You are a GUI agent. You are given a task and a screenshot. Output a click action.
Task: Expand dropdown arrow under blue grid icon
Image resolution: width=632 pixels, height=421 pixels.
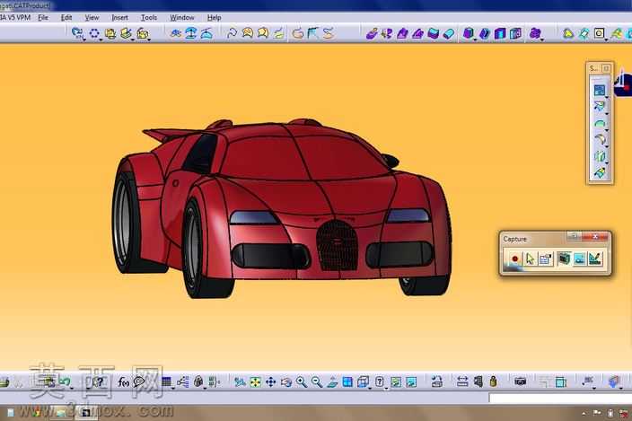click(x=607, y=98)
